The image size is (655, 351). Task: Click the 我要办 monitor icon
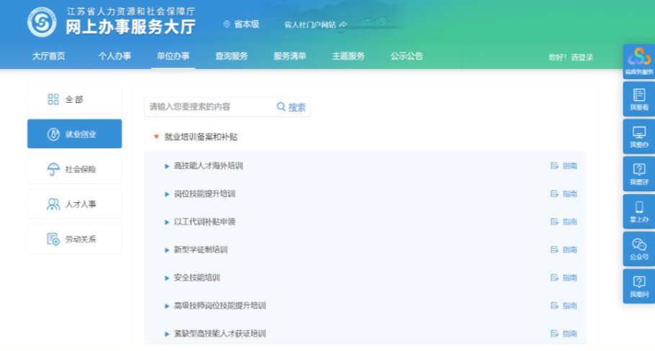click(x=638, y=136)
